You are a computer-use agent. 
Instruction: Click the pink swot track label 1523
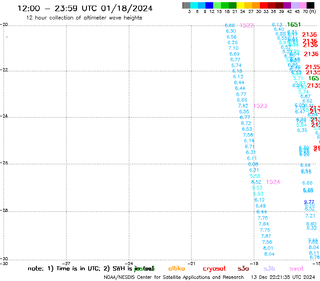260,106
